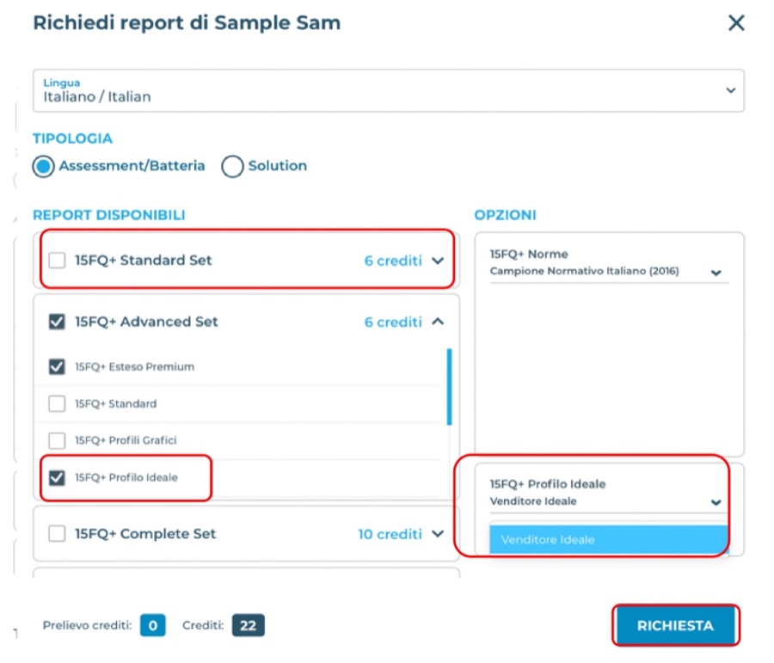Expand the 15FQ+ Standard Set chevron
The width and height of the screenshot is (774, 663).
point(438,261)
